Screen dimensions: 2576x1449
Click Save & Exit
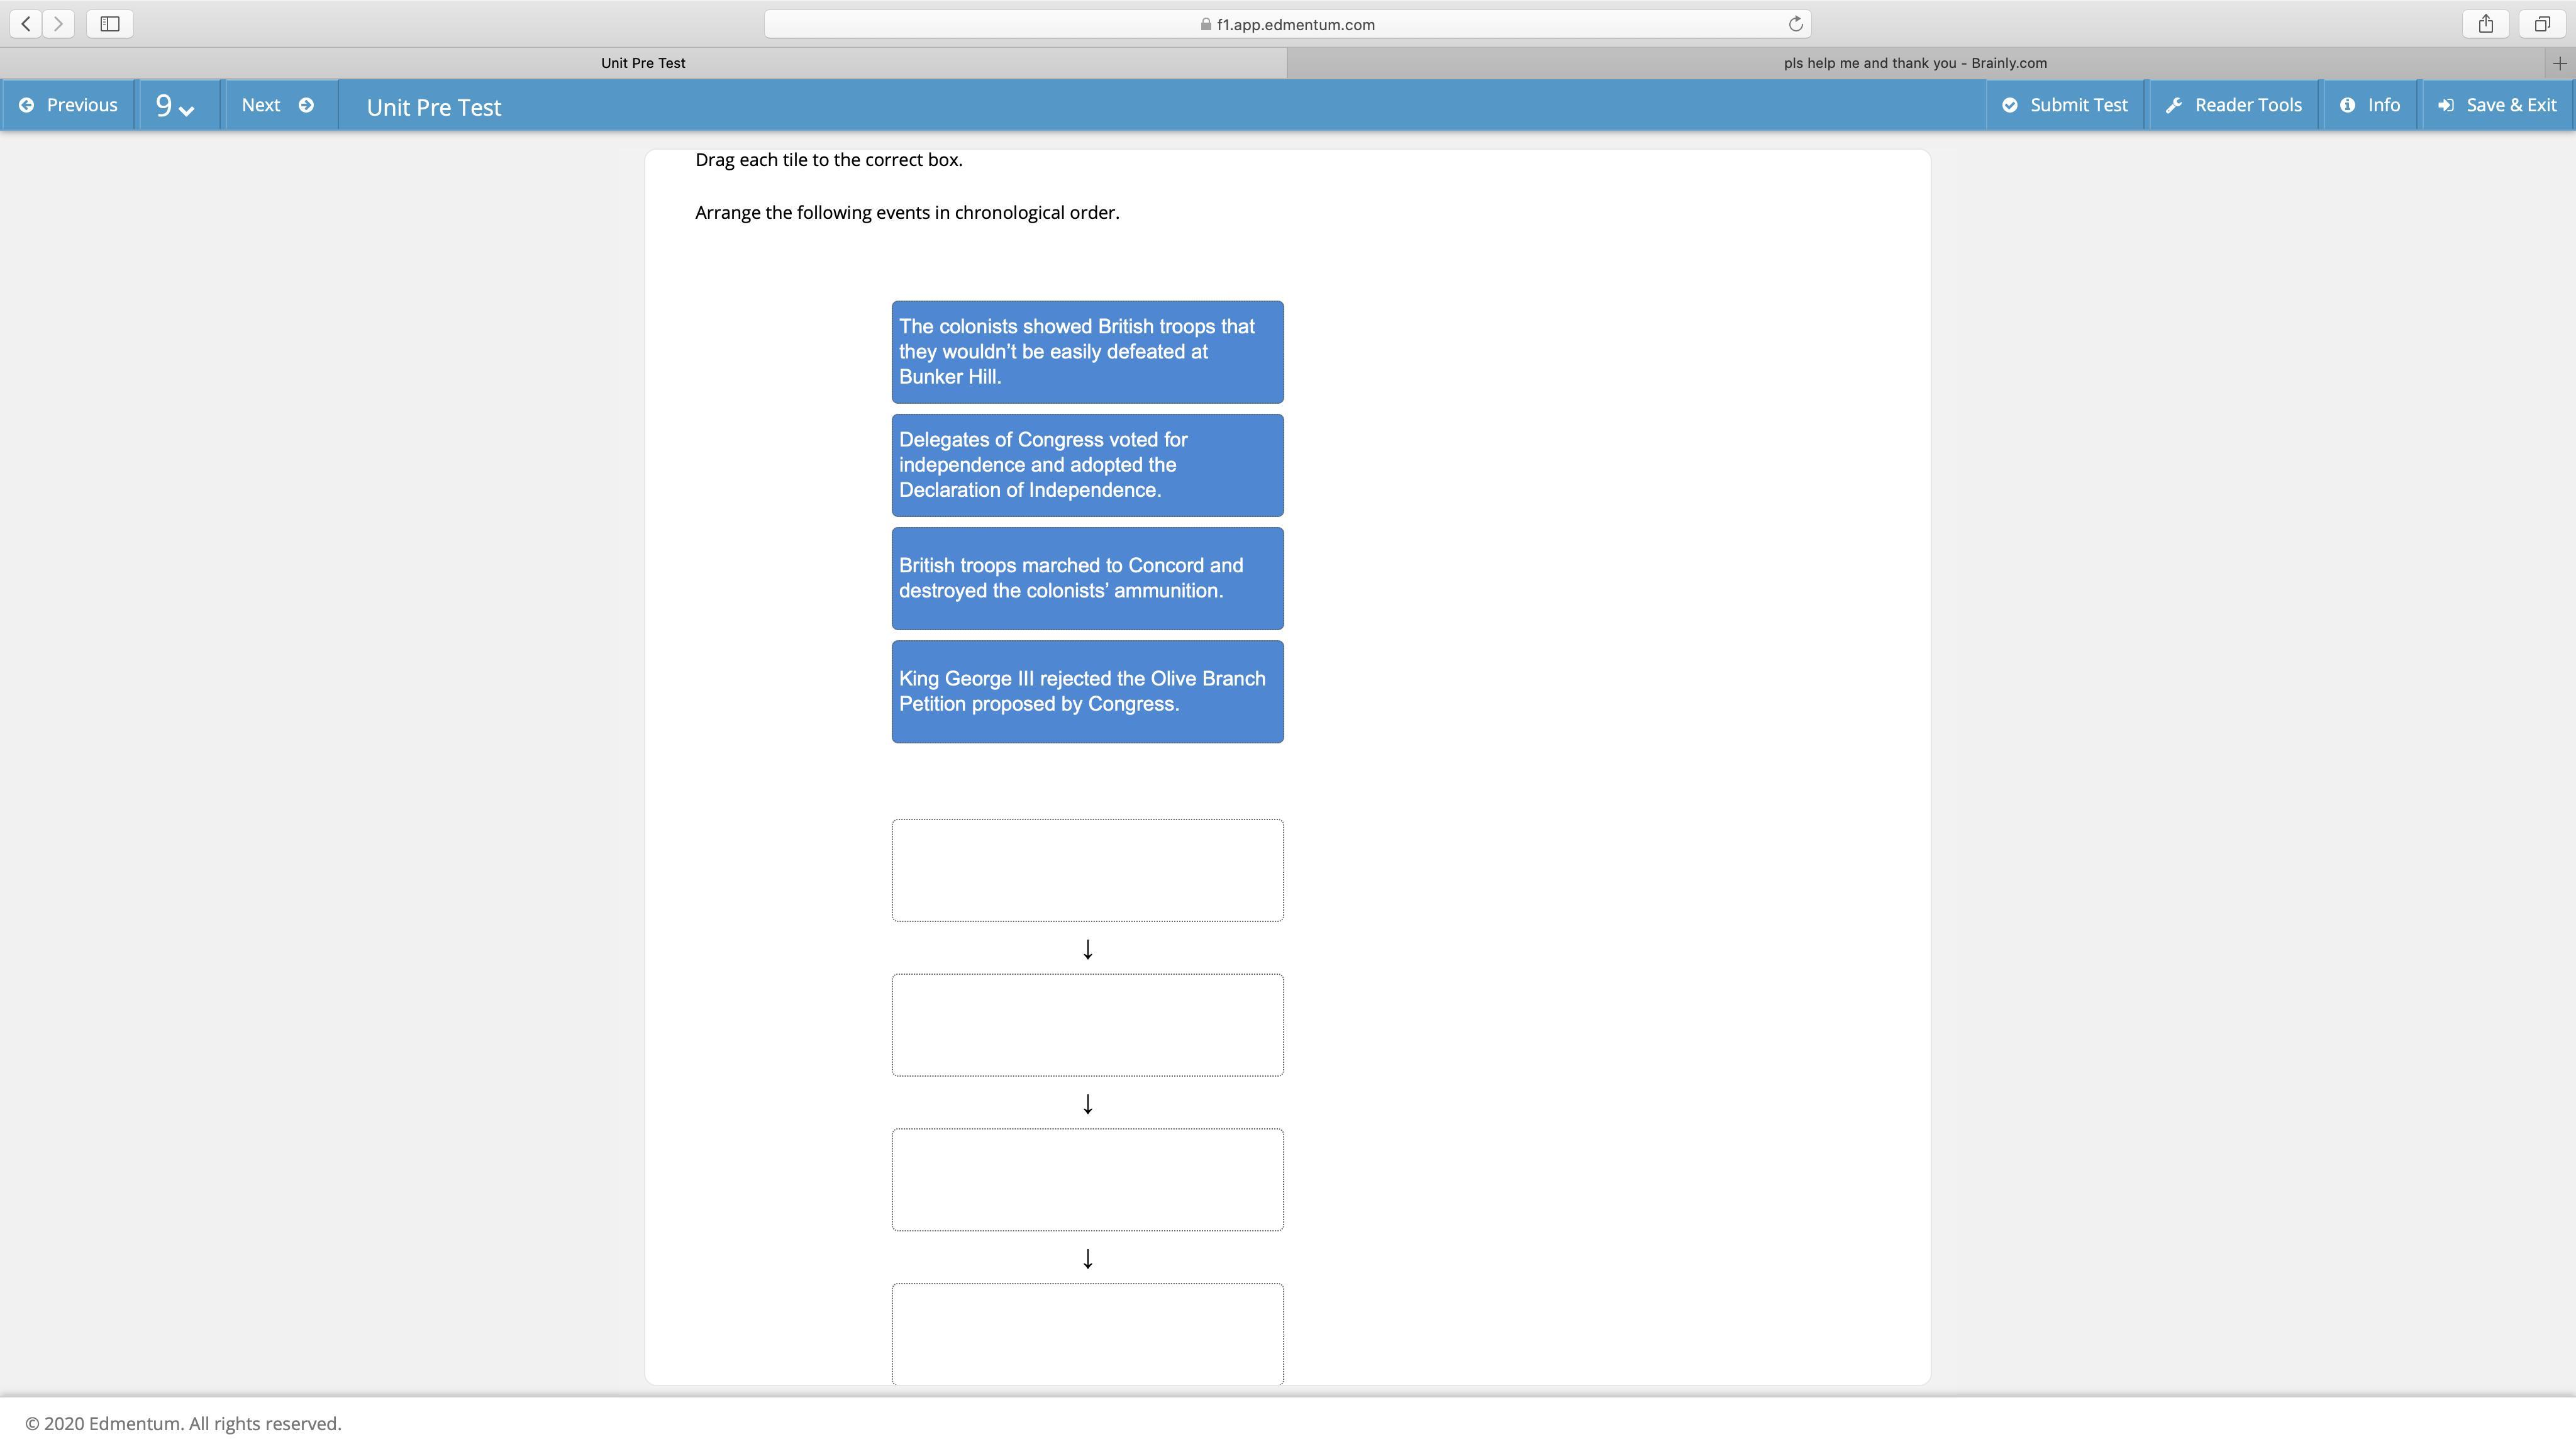coord(2497,105)
